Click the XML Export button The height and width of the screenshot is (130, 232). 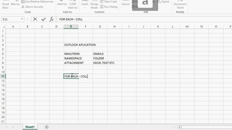pos(163,1)
